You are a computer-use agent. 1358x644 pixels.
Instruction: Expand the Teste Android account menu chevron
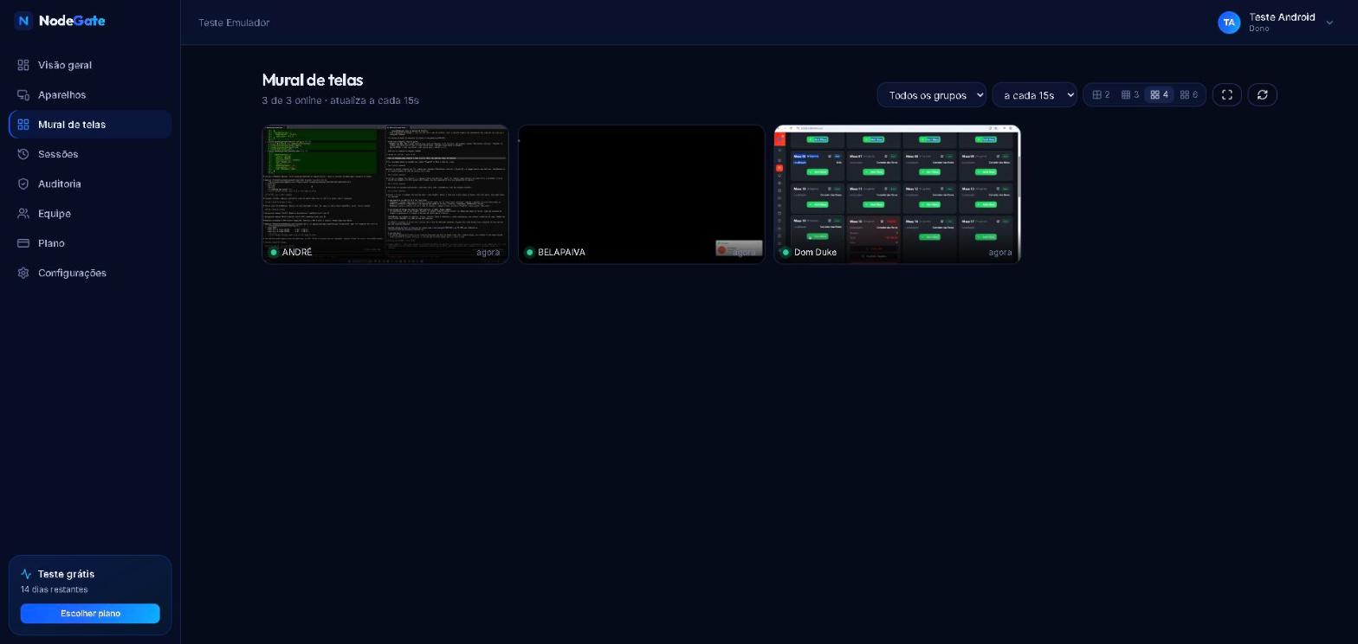click(1329, 23)
